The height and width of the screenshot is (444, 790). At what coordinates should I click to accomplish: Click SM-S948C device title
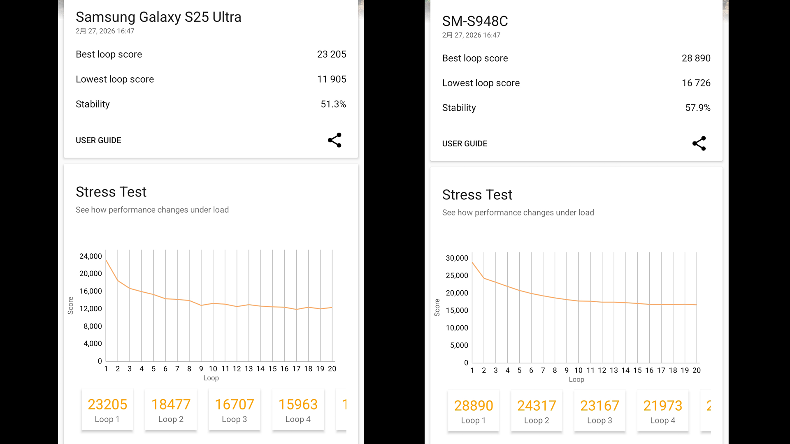click(475, 21)
